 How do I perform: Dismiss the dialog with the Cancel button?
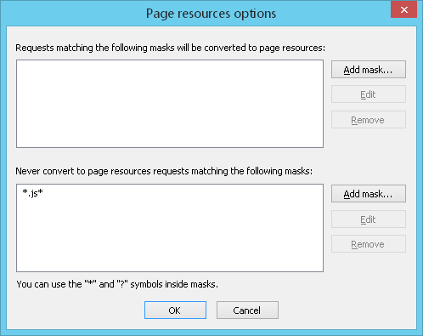(x=247, y=310)
